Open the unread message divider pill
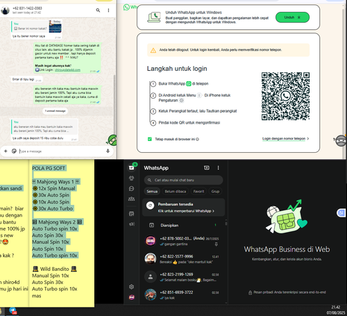Image resolution: width=347 pixels, height=316 pixels. pos(56,111)
